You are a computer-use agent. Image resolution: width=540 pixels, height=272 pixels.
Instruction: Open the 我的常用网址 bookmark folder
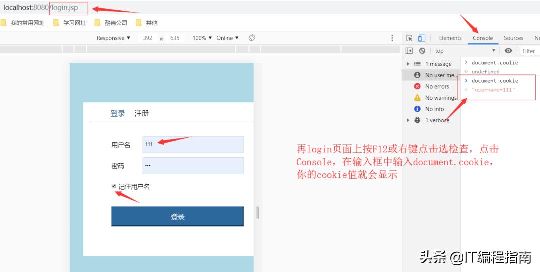tap(23, 23)
